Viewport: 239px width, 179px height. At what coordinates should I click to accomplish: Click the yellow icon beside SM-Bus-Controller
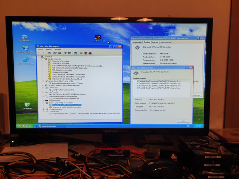(x=49, y=72)
